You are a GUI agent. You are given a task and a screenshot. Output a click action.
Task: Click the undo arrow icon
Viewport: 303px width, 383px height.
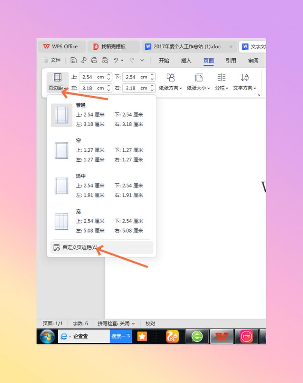tap(116, 60)
